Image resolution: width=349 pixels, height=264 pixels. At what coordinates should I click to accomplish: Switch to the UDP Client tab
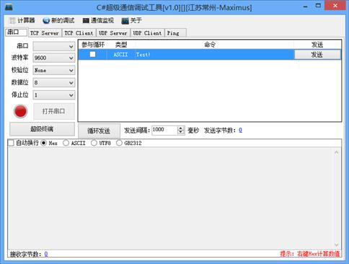click(x=147, y=33)
